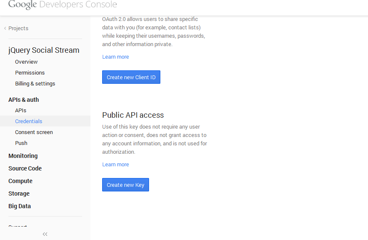
Task: Expand the Source Code section
Action: point(25,168)
